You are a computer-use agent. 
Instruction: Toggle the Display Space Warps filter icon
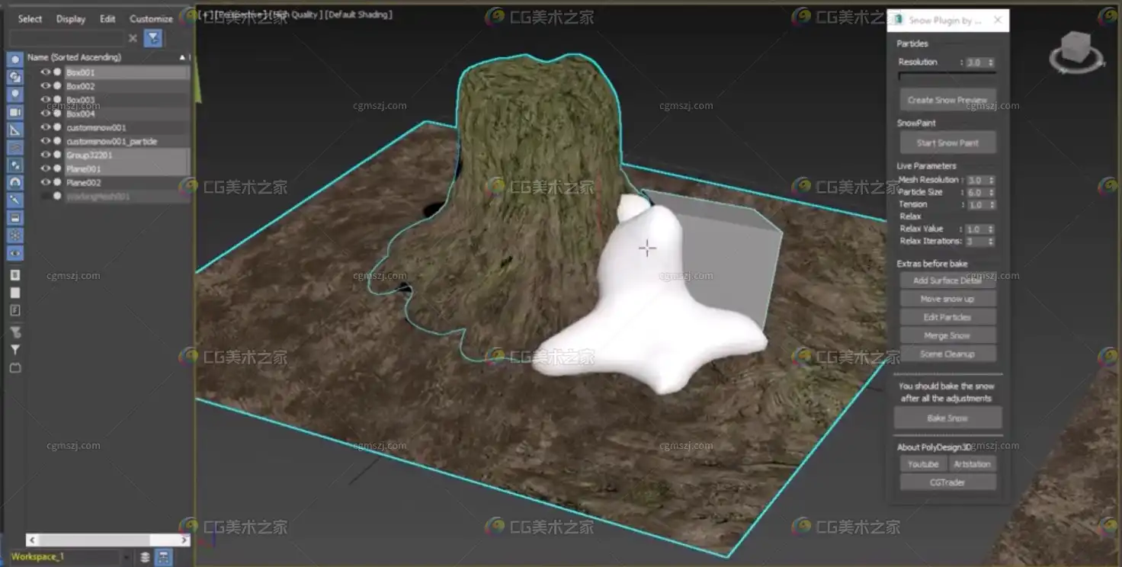15,147
